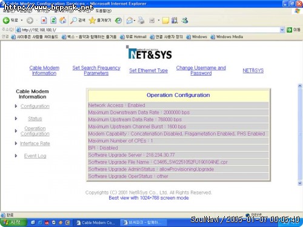Open the Search magnifier toolbar button

pos(78,20)
